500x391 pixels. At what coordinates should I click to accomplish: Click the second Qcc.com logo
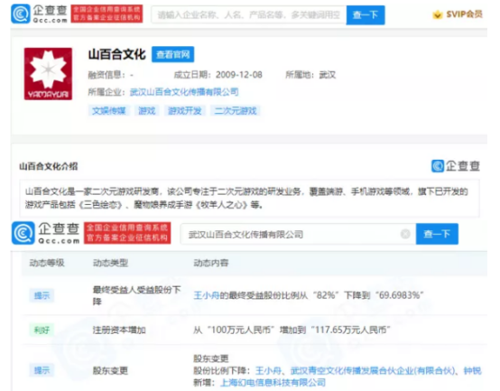[x=46, y=234]
